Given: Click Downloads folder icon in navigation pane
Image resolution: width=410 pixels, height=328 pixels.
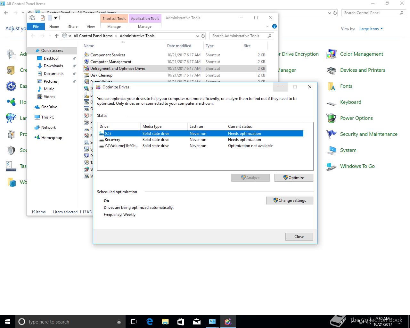Looking at the screenshot, I should pyautogui.click(x=40, y=66).
